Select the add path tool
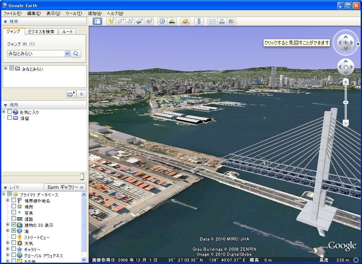362x264 pixels. coord(130,21)
